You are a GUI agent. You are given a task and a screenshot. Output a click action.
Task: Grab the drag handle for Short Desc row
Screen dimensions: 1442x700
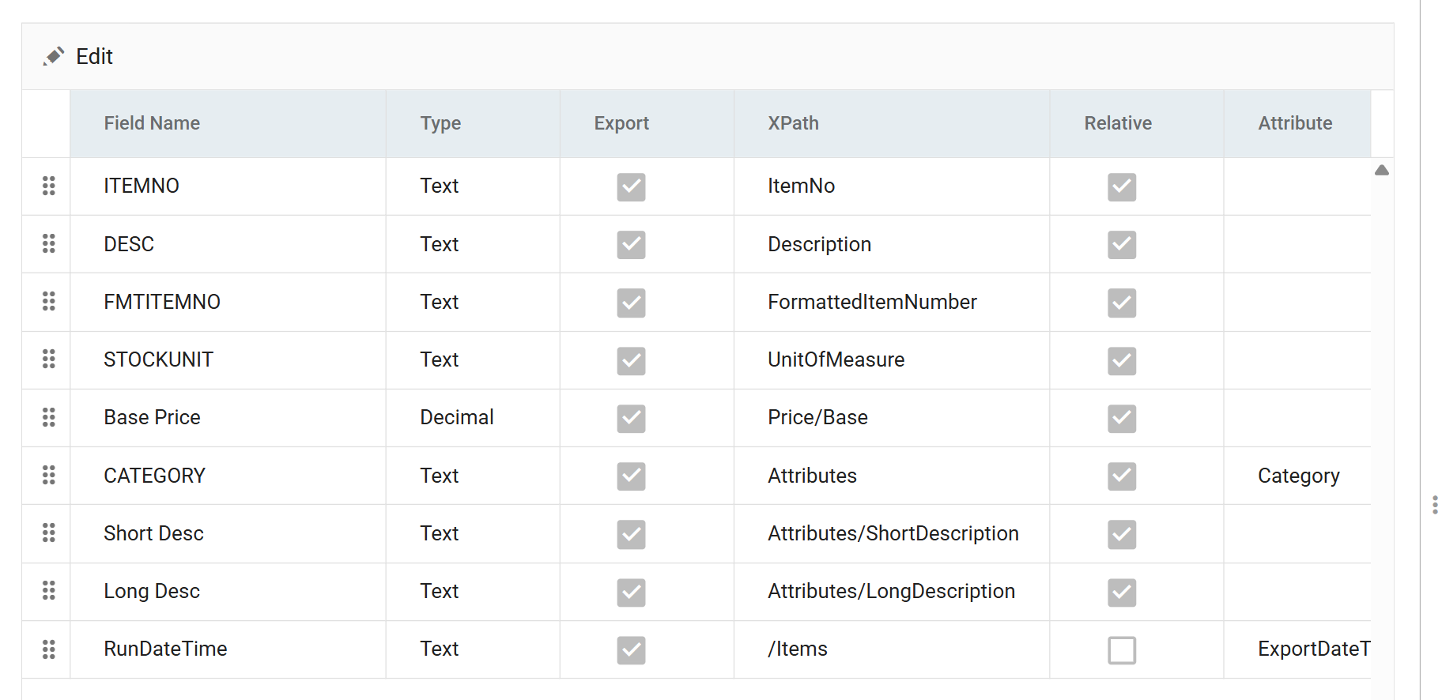[x=48, y=533]
